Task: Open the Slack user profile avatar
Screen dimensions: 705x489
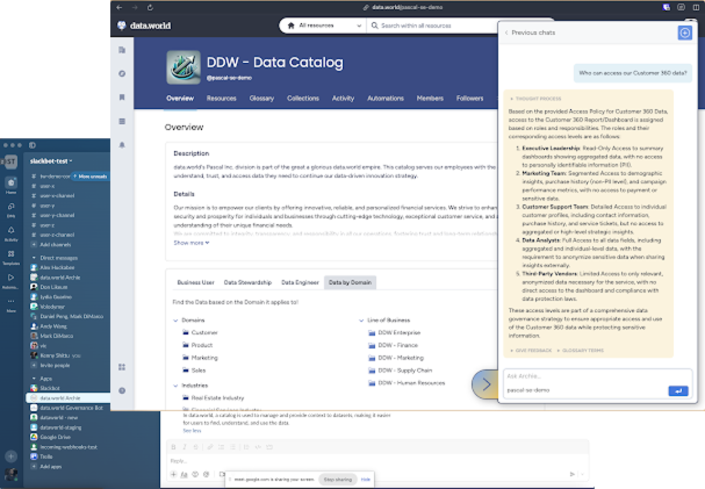Action: (11, 474)
